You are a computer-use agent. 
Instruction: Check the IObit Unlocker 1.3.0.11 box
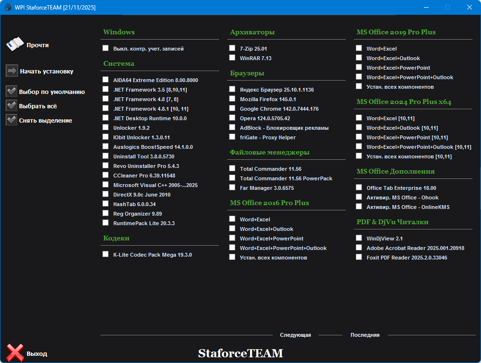pos(106,137)
